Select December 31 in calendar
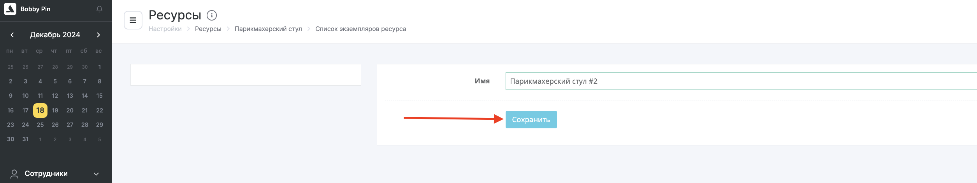Viewport: 977px width, 183px height. (25, 139)
